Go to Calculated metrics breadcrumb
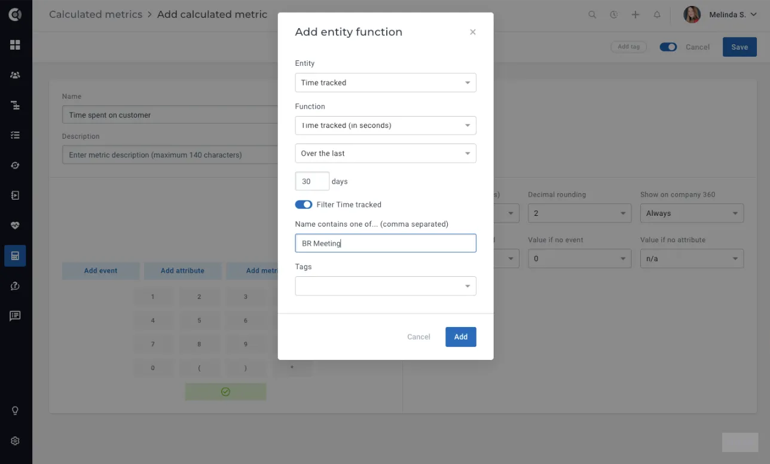Viewport: 770px width, 464px height. pyautogui.click(x=96, y=14)
